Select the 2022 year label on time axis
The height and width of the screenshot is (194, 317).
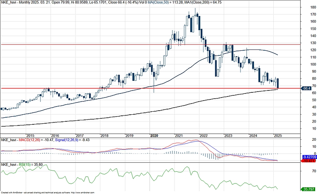(x=204, y=136)
